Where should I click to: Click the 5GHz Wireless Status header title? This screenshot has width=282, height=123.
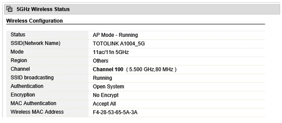(43, 9)
